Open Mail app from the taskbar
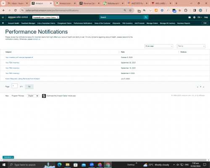 84,165
